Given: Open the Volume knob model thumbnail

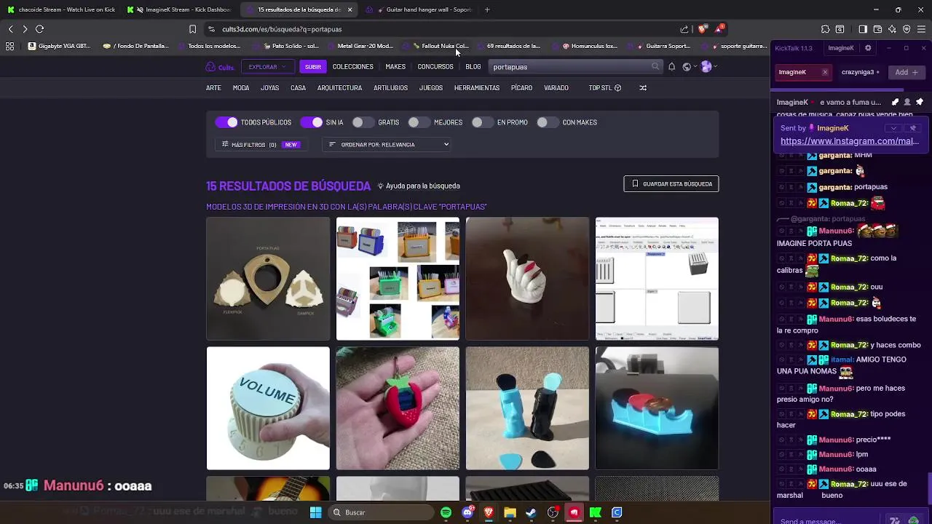Looking at the screenshot, I should click(268, 408).
